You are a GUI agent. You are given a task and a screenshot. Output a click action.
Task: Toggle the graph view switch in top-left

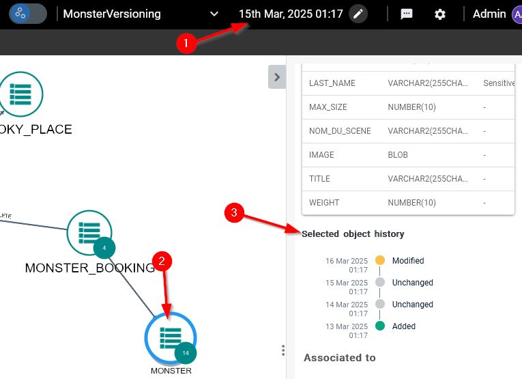tap(28, 14)
